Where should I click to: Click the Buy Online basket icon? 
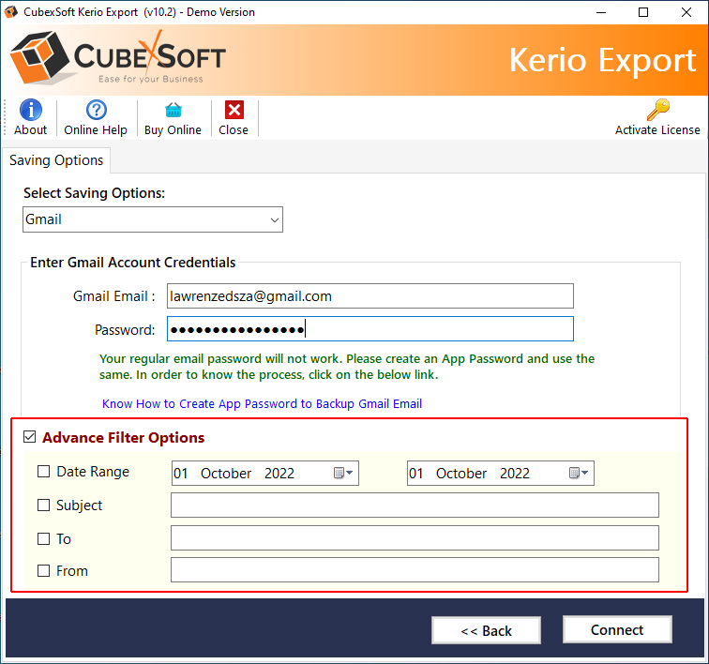point(173,110)
